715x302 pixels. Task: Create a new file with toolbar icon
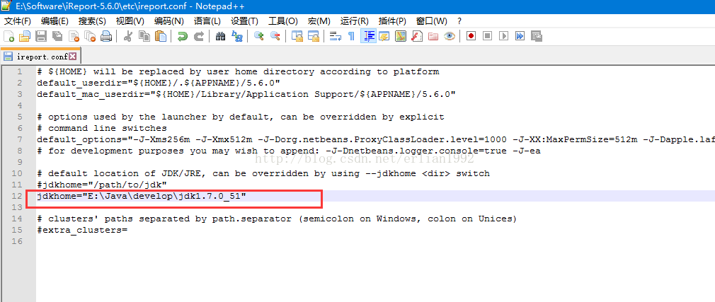[8, 37]
